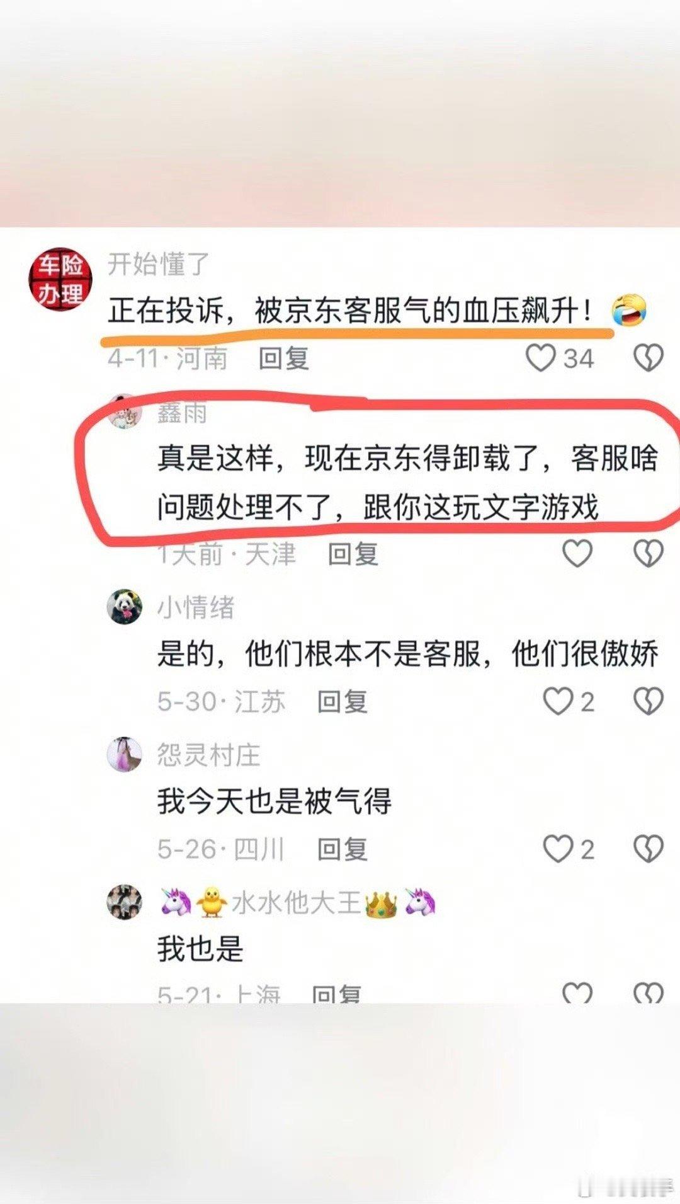Dislike the 我也是 comment
Screen dimensions: 680x1204
pos(649,993)
